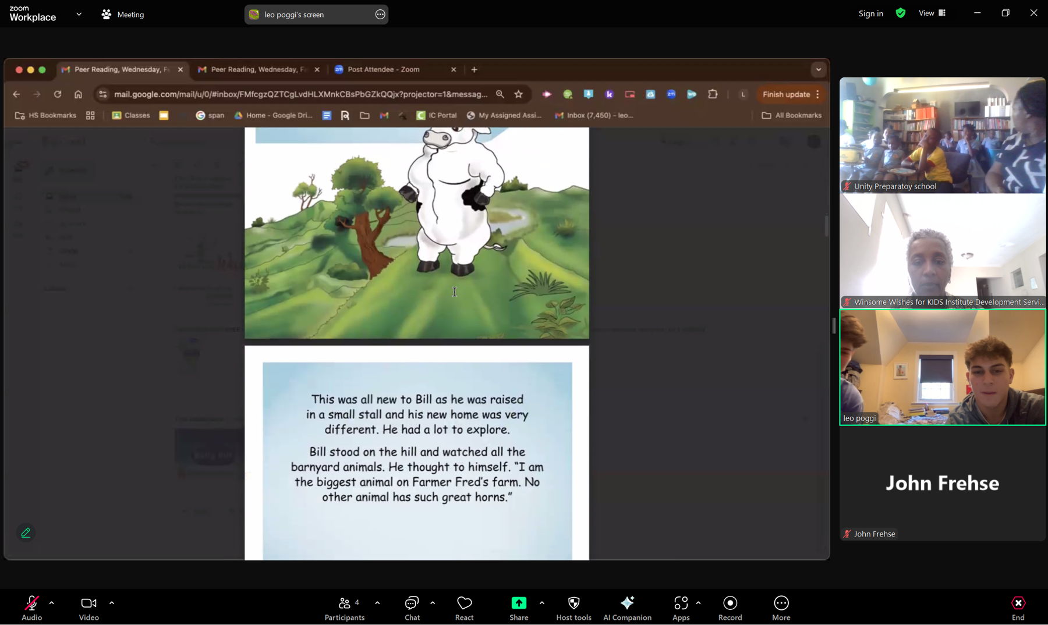Open AI Companion
This screenshot has height=625, width=1048.
click(627, 608)
